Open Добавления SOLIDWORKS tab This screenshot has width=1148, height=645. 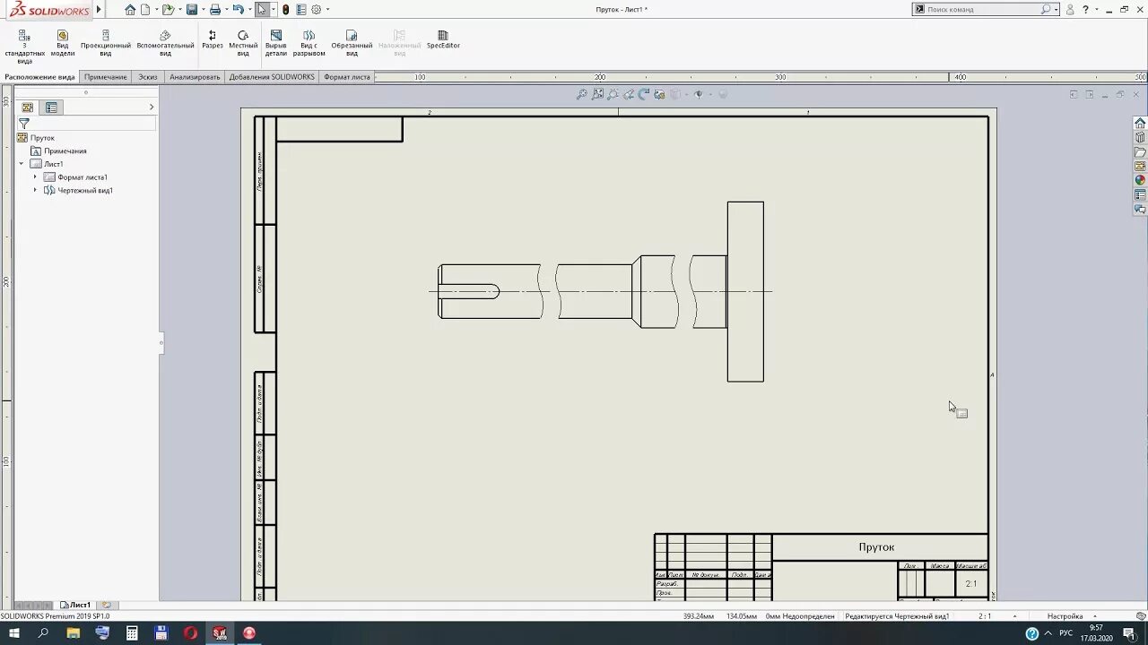[272, 77]
